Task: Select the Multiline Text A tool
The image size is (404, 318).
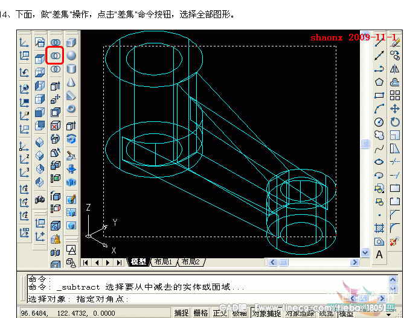Action: [x=379, y=255]
